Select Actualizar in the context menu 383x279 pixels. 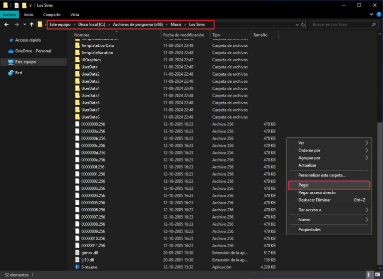click(x=329, y=165)
